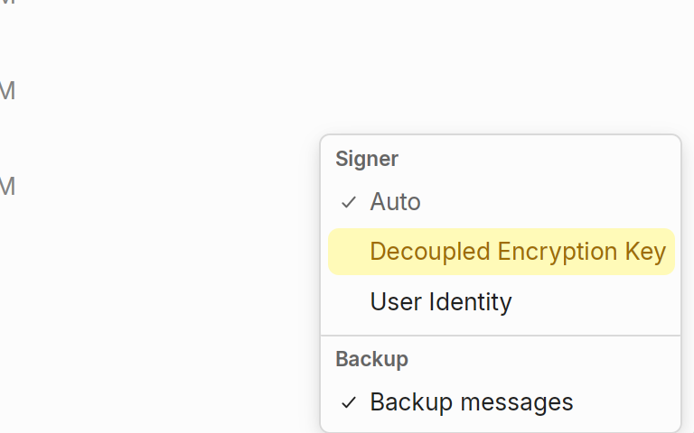
Task: Click the partial M text at top-left
Action: (x=7, y=3)
